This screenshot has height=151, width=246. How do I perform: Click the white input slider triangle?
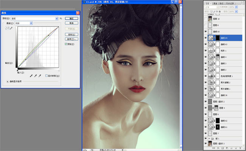(x=59, y=70)
